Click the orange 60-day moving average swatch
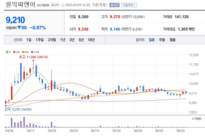Image resolution: width=205 pixels, height=138 pixels. click(x=23, y=52)
